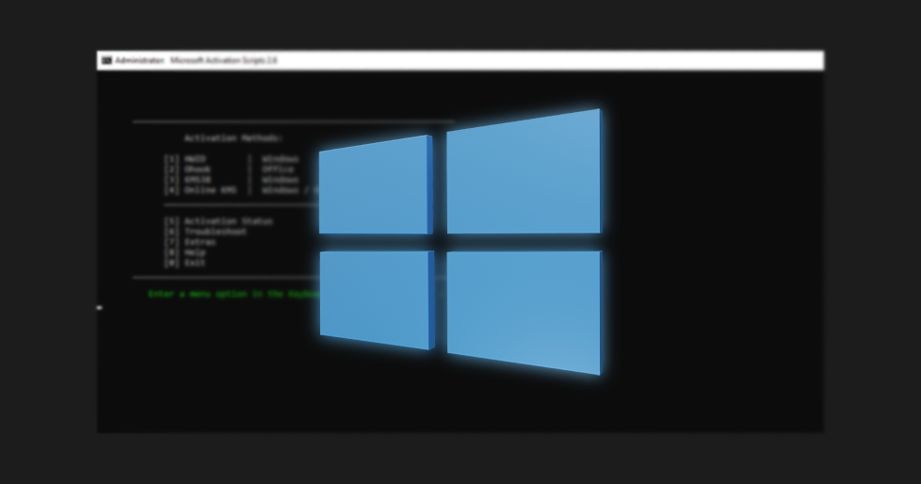Select the [7] Extras line
Viewport: 921px width, 484px height.
tap(189, 242)
